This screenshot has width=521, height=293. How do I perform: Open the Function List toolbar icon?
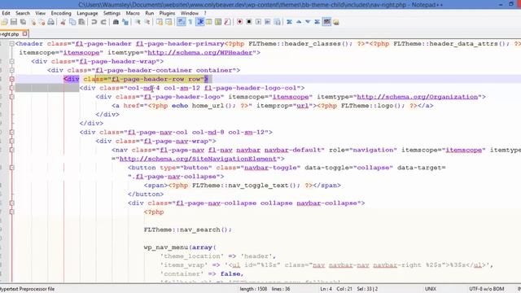228,22
